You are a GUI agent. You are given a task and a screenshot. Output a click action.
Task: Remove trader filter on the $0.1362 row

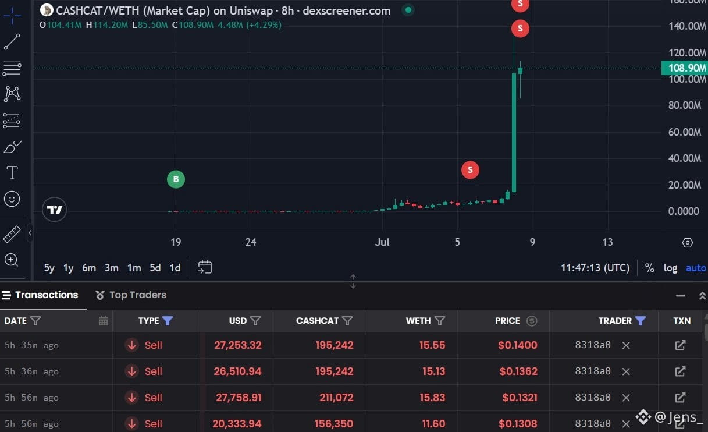click(x=626, y=371)
